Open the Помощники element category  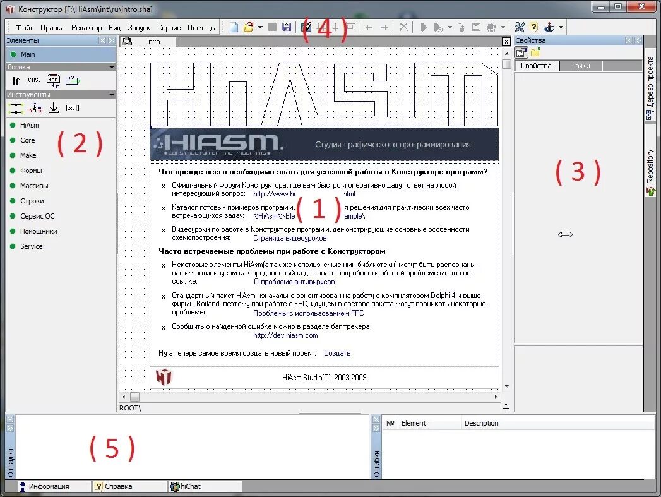point(39,231)
